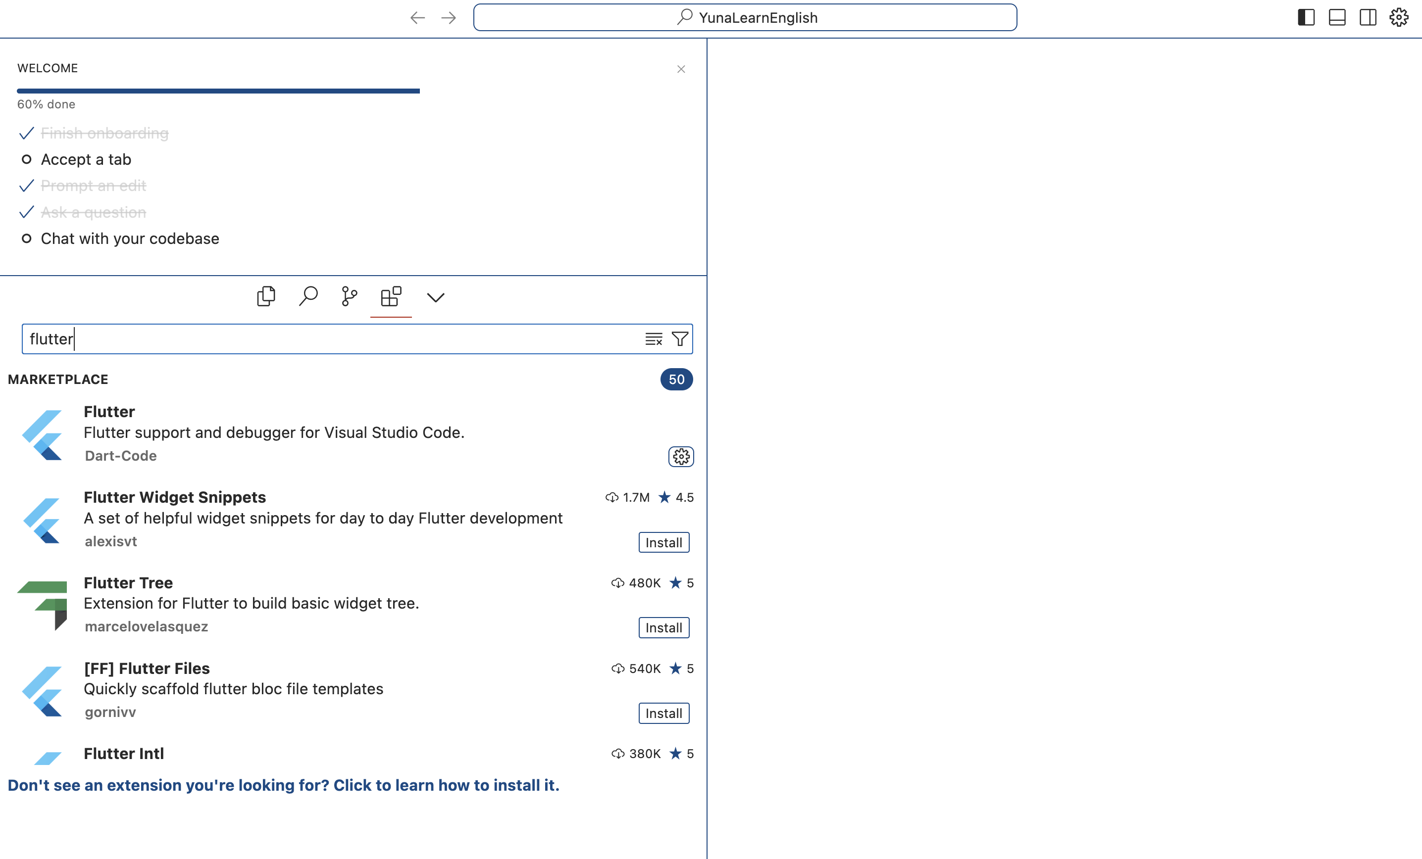
Task: Click the marcelovelasquez publisher name
Action: 146,626
